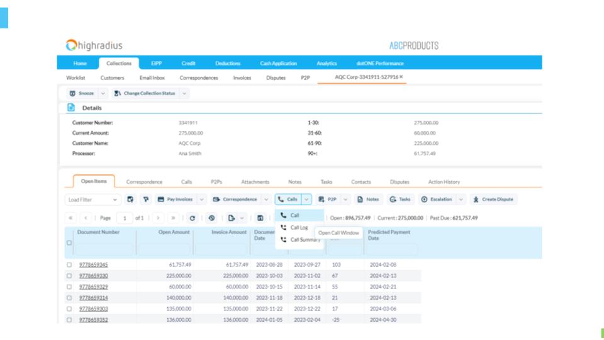
Task: Select Call Log from the Calls menu
Action: (299, 227)
